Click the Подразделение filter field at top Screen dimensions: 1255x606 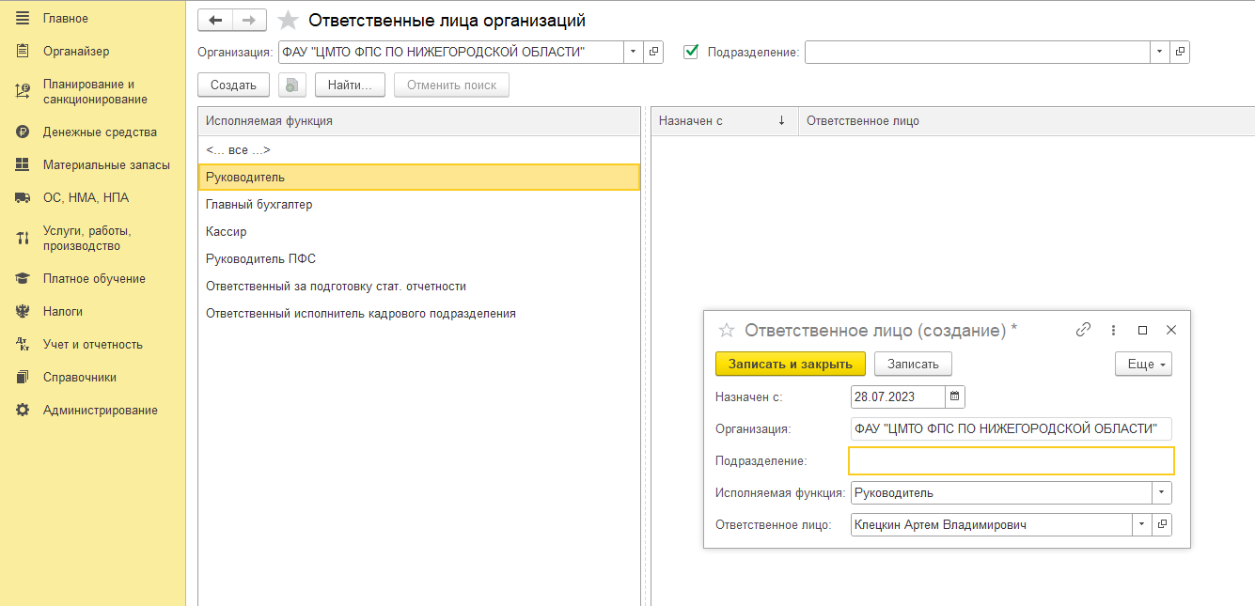coord(978,52)
